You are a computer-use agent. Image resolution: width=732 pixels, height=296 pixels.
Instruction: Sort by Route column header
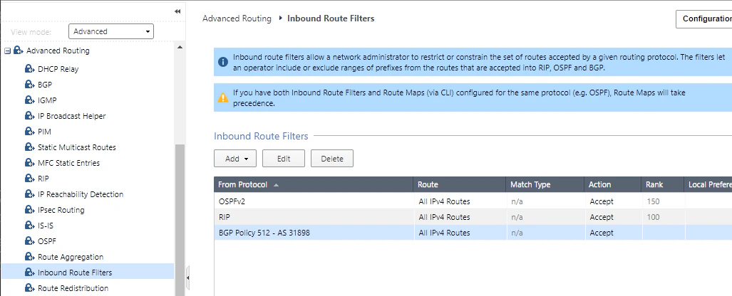coord(459,184)
